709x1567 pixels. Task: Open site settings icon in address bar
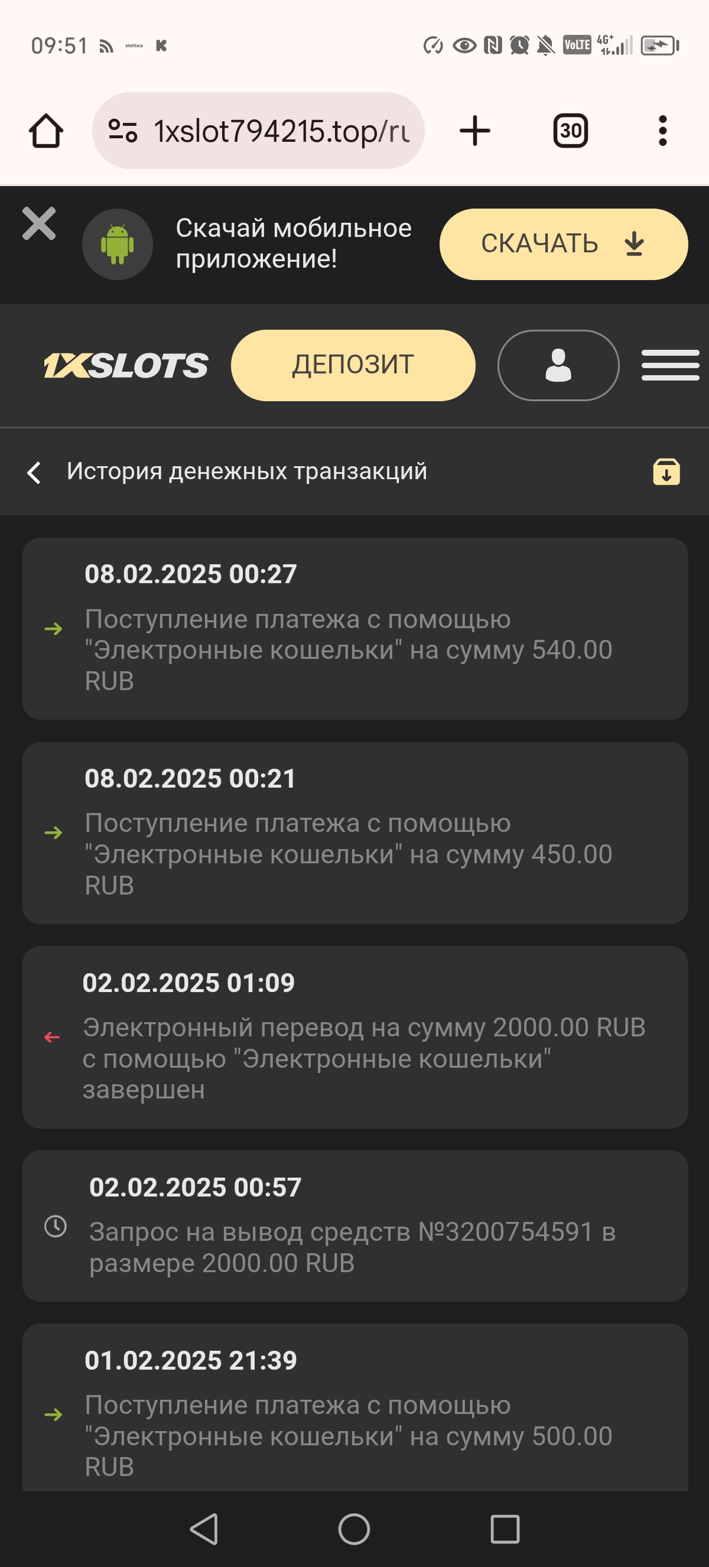[x=122, y=131]
